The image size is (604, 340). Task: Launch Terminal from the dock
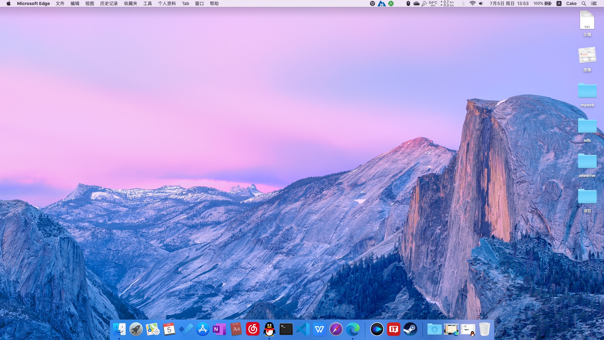(x=286, y=329)
